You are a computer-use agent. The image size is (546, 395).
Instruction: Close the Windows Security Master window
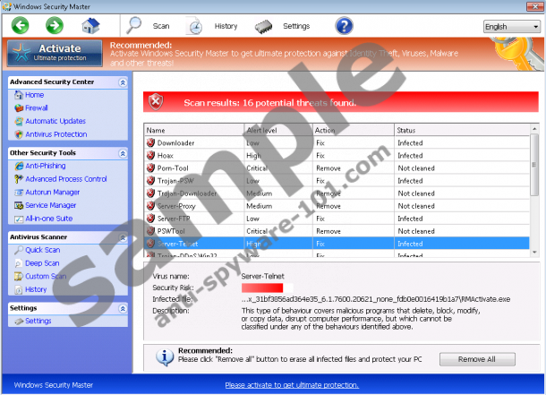coord(534,6)
